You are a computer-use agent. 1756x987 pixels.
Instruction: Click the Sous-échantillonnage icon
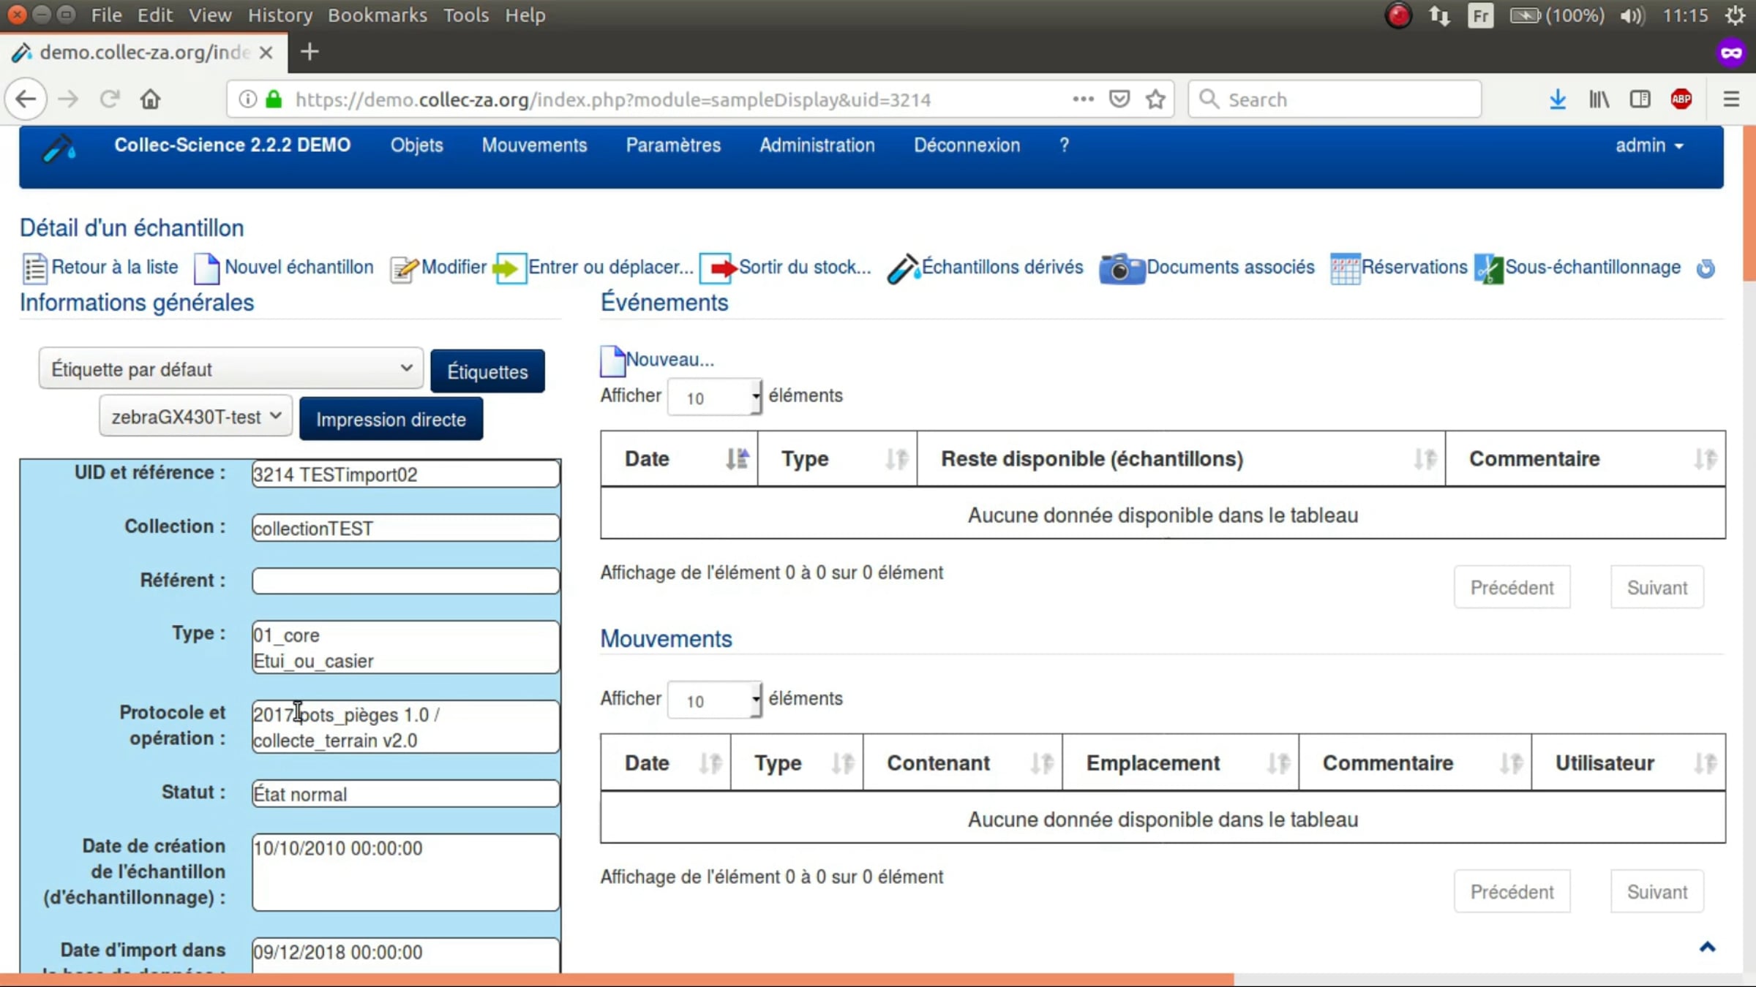1489,268
